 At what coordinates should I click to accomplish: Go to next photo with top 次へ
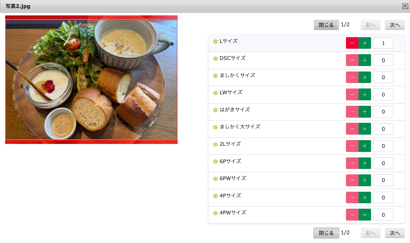click(395, 25)
